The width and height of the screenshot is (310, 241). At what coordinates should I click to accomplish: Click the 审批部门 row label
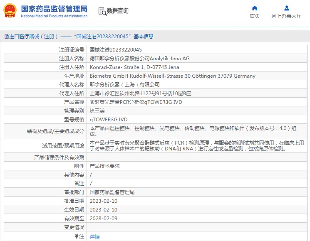point(74,192)
